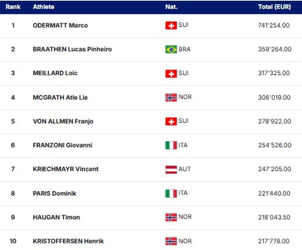The width and height of the screenshot is (302, 250).
Task: Click the Italian flag beside Paris Dominik
Action: click(171, 194)
